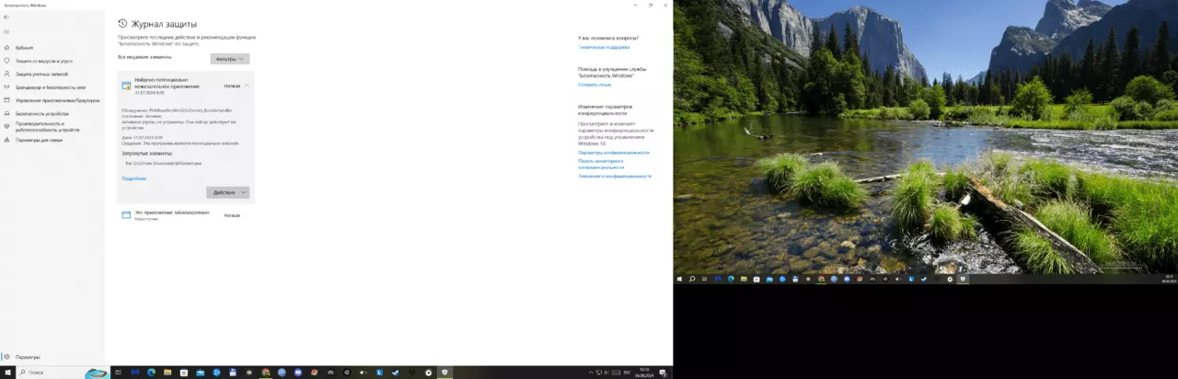Click the home icon beside Кабинет
Image resolution: width=1178 pixels, height=379 pixels.
click(x=6, y=47)
